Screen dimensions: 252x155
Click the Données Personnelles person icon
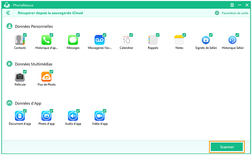point(9,26)
